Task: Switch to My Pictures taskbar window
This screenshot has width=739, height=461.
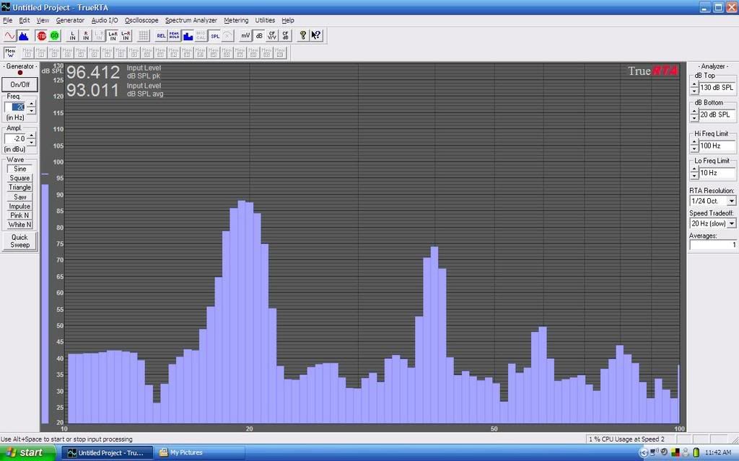Action: tap(201, 452)
